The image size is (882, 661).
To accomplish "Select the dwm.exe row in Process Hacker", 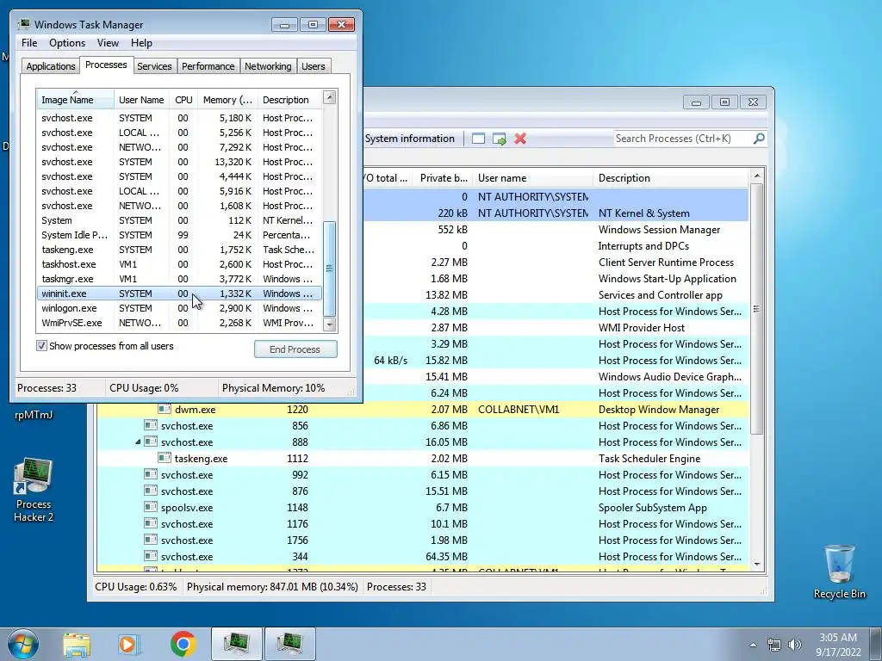I will 422,409.
